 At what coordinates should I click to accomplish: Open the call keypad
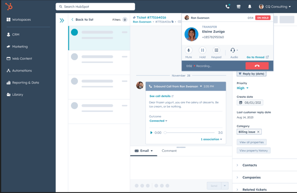(x=216, y=50)
